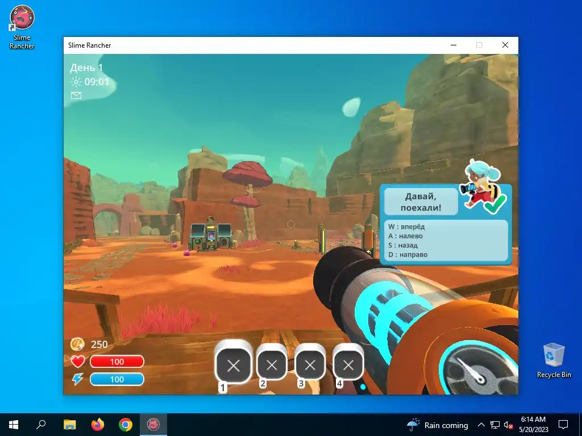Click the mail envelope icon in game

(x=76, y=95)
